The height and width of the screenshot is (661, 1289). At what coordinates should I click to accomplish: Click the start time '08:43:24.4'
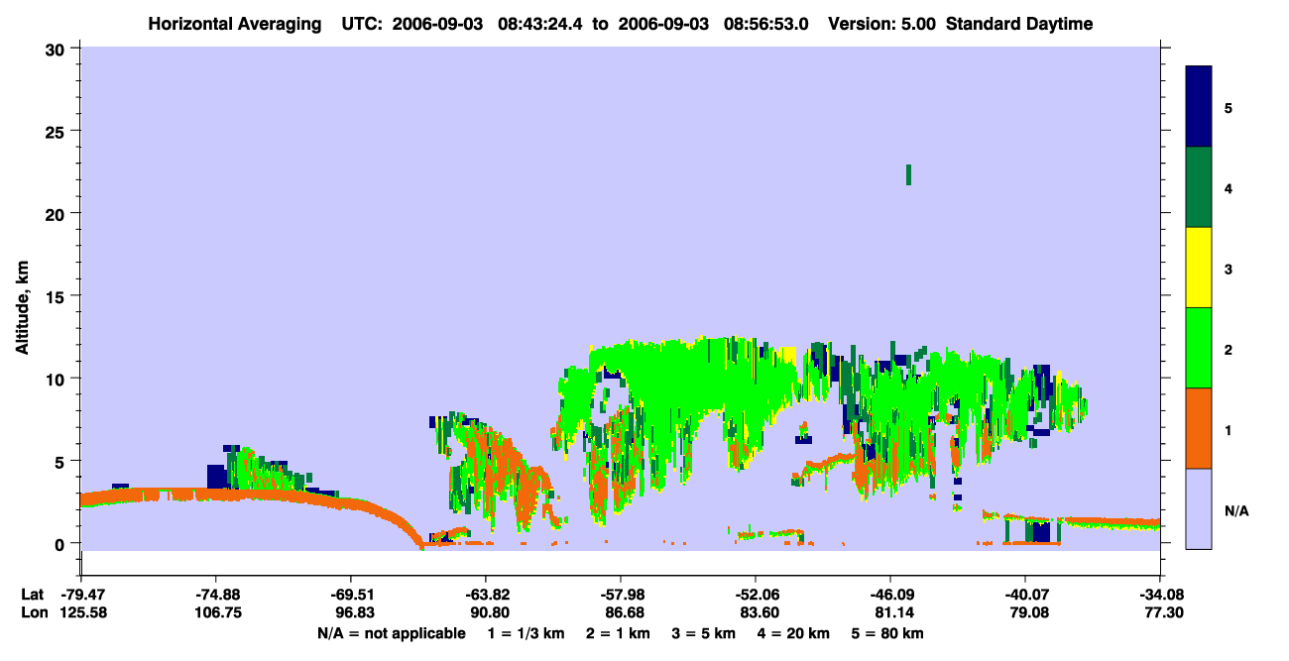point(538,24)
